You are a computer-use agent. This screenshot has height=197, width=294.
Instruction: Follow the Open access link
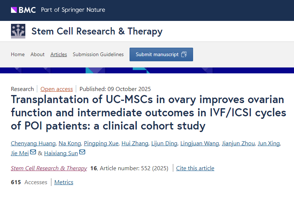[57, 89]
